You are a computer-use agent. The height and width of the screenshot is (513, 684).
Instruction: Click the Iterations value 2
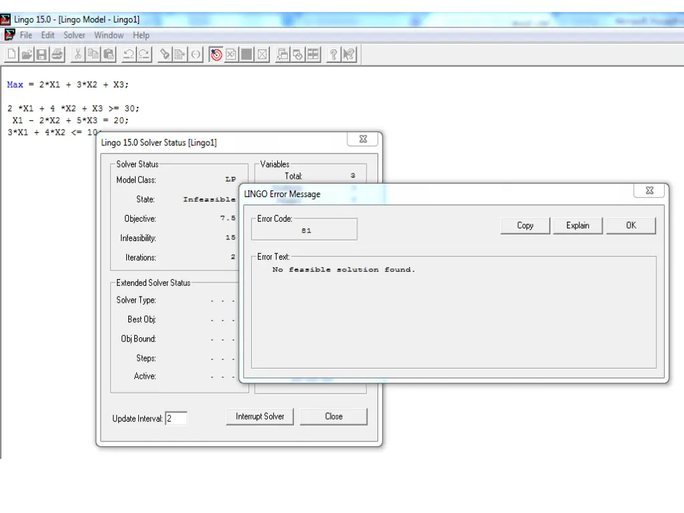233,257
